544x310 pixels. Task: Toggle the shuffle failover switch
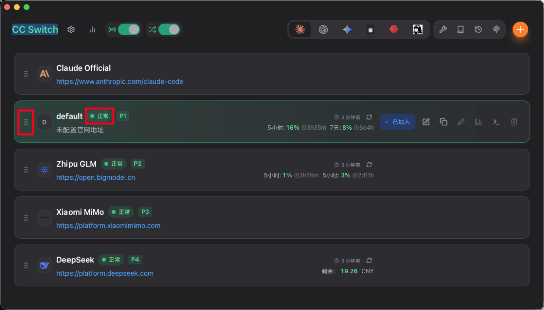(169, 30)
